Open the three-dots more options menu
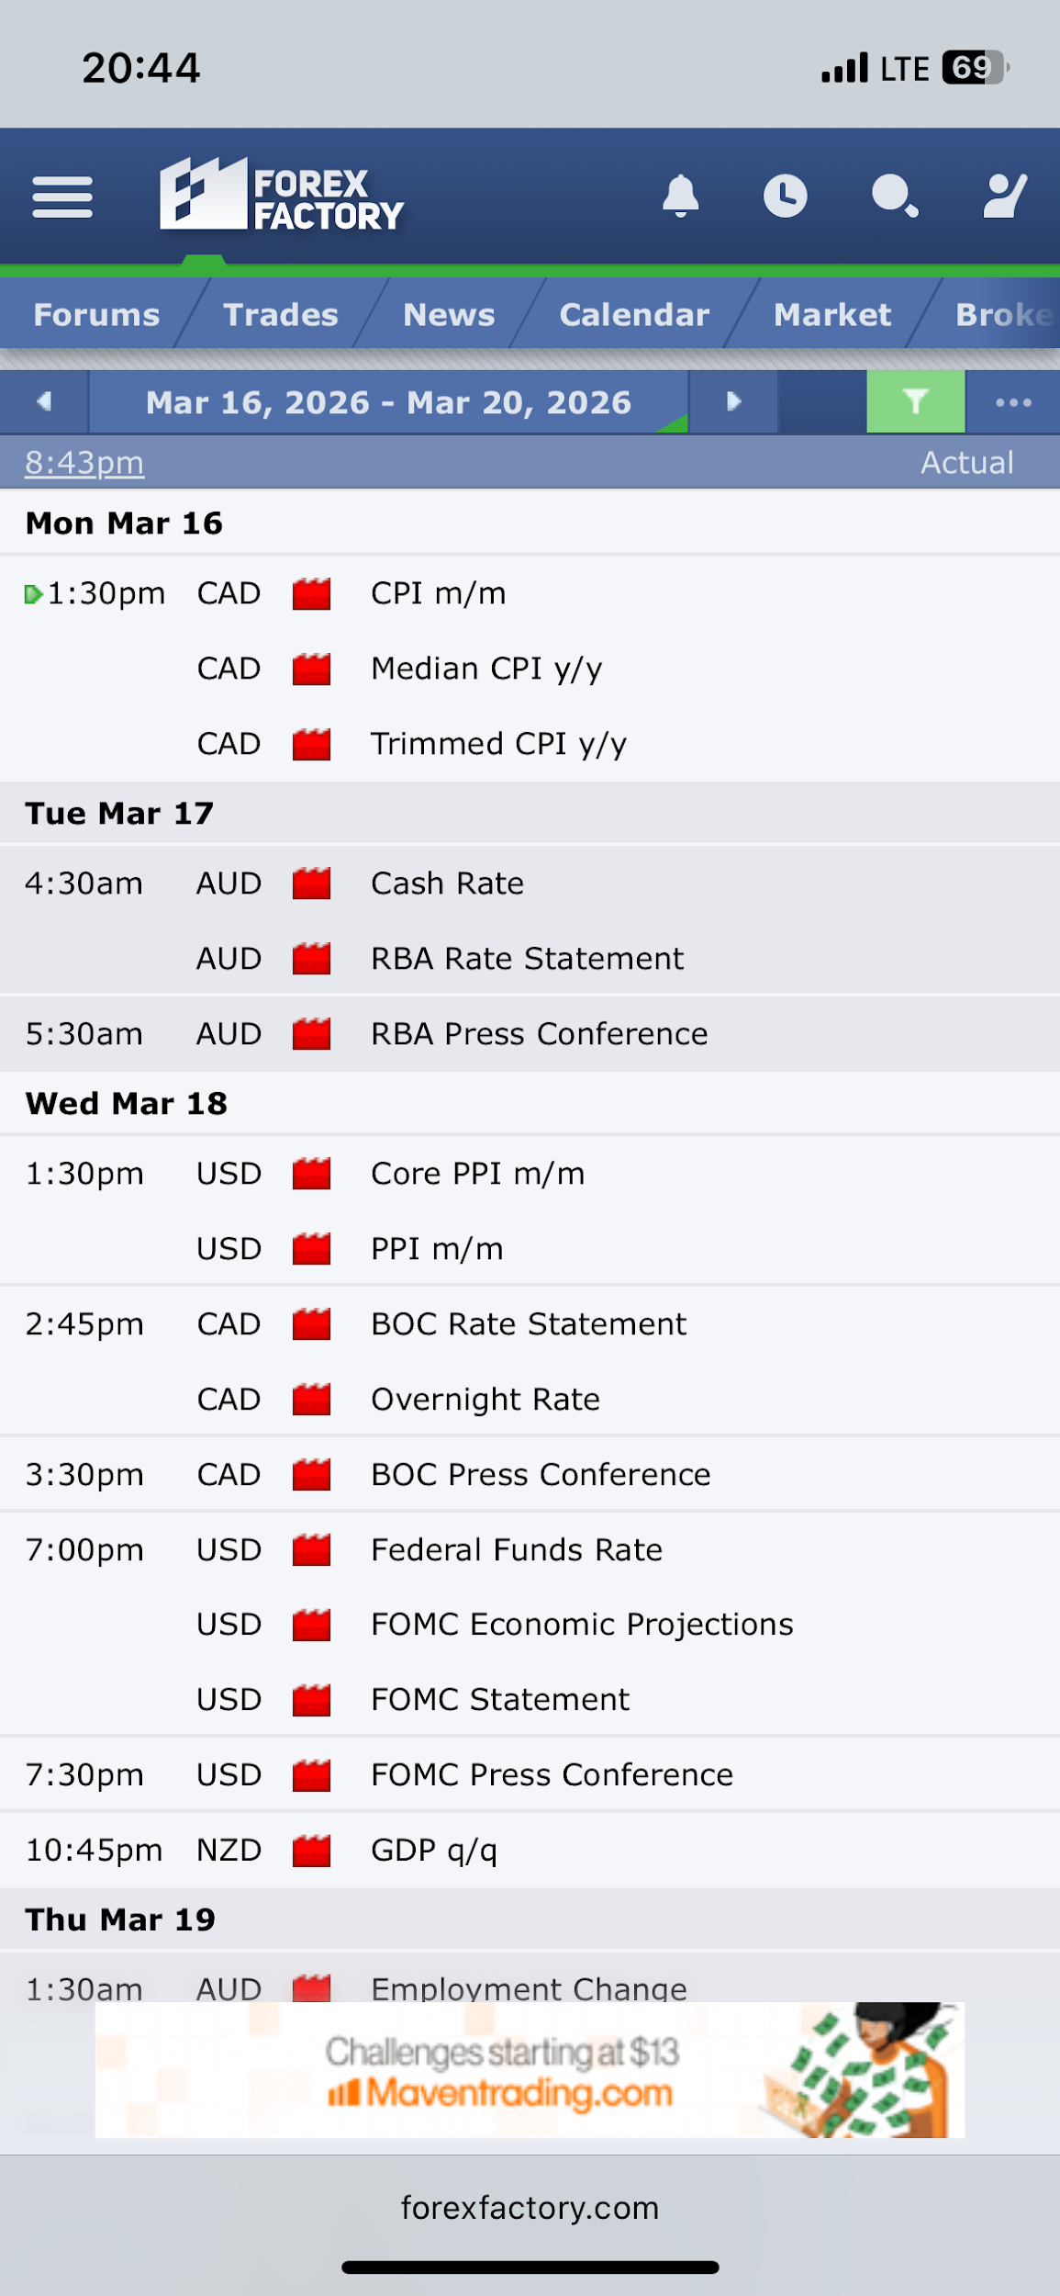This screenshot has height=2296, width=1060. (x=1013, y=401)
